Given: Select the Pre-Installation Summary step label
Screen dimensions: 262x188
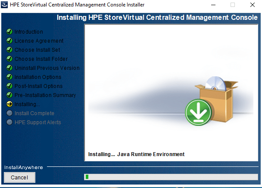Looking at the screenshot, I should coord(45,95).
